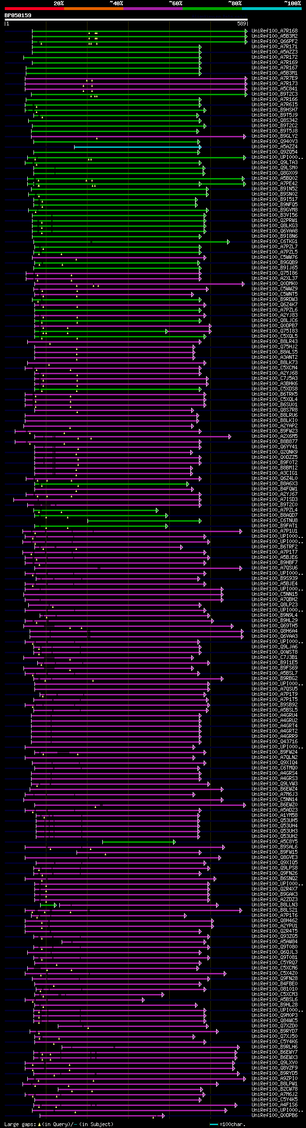Select label UniRef100_A5C841

coord(274,89)
